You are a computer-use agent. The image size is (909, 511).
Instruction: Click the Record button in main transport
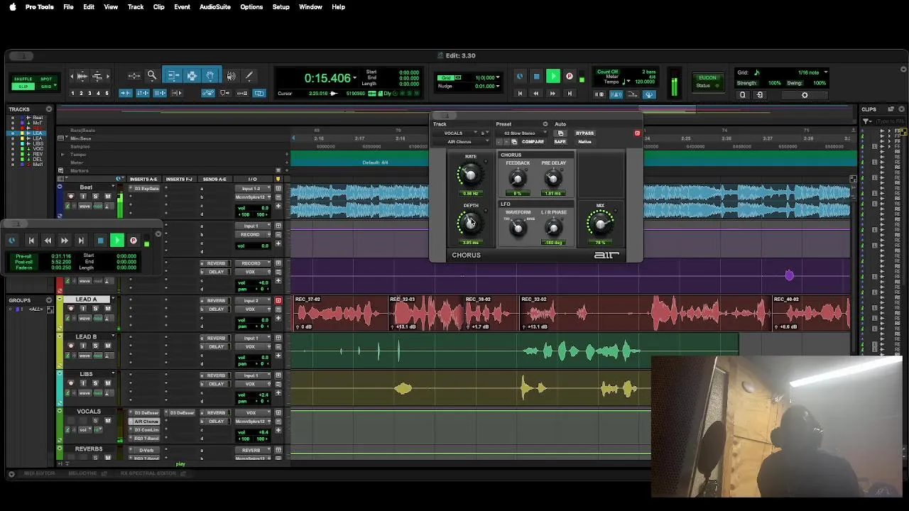point(570,77)
